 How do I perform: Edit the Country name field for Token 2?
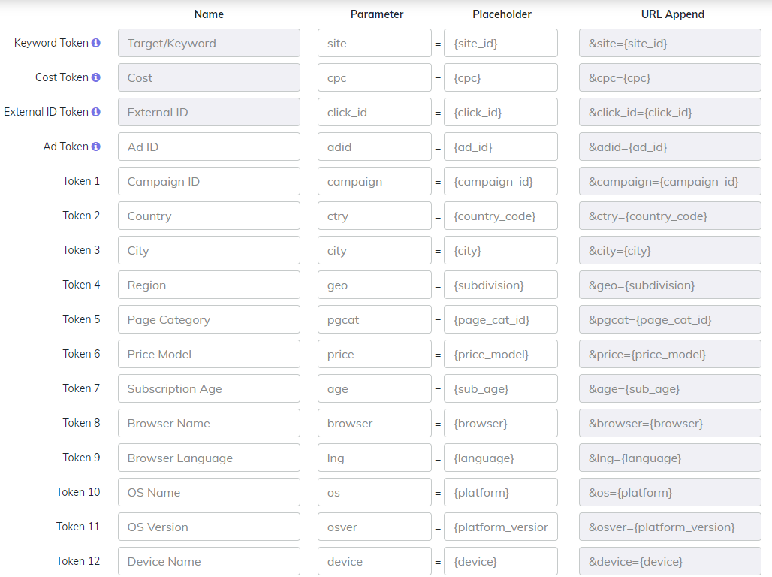[209, 216]
